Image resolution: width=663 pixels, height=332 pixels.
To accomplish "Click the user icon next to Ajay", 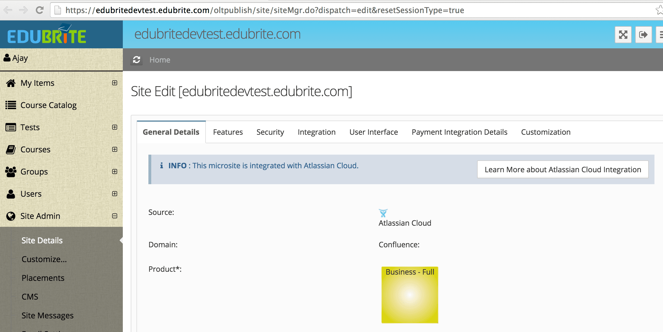I will click(x=7, y=58).
